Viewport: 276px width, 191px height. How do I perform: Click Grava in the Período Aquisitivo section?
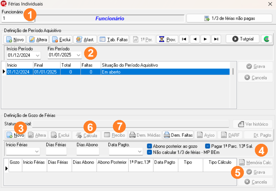point(255,66)
